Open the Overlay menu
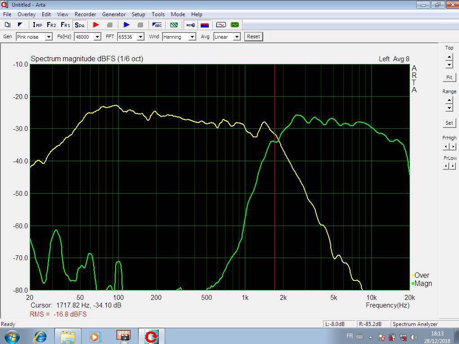The image size is (459, 344). pos(27,14)
